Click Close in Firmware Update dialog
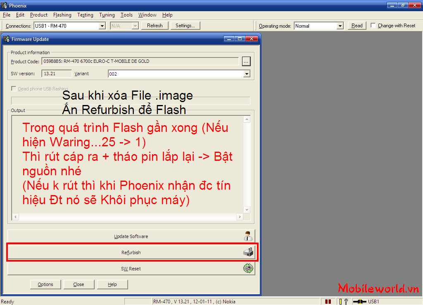The width and height of the screenshot is (423, 305). 79,284
